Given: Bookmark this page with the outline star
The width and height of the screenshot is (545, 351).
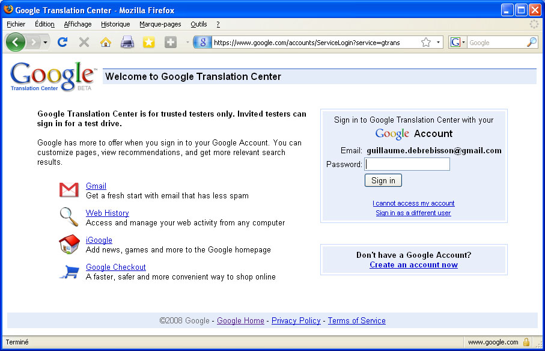Looking at the screenshot, I should coord(426,43).
